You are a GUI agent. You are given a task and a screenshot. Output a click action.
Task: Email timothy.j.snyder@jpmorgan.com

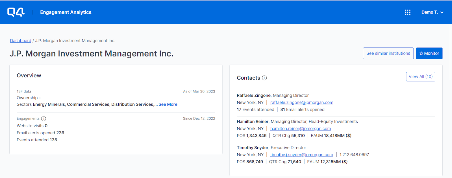click(301, 155)
